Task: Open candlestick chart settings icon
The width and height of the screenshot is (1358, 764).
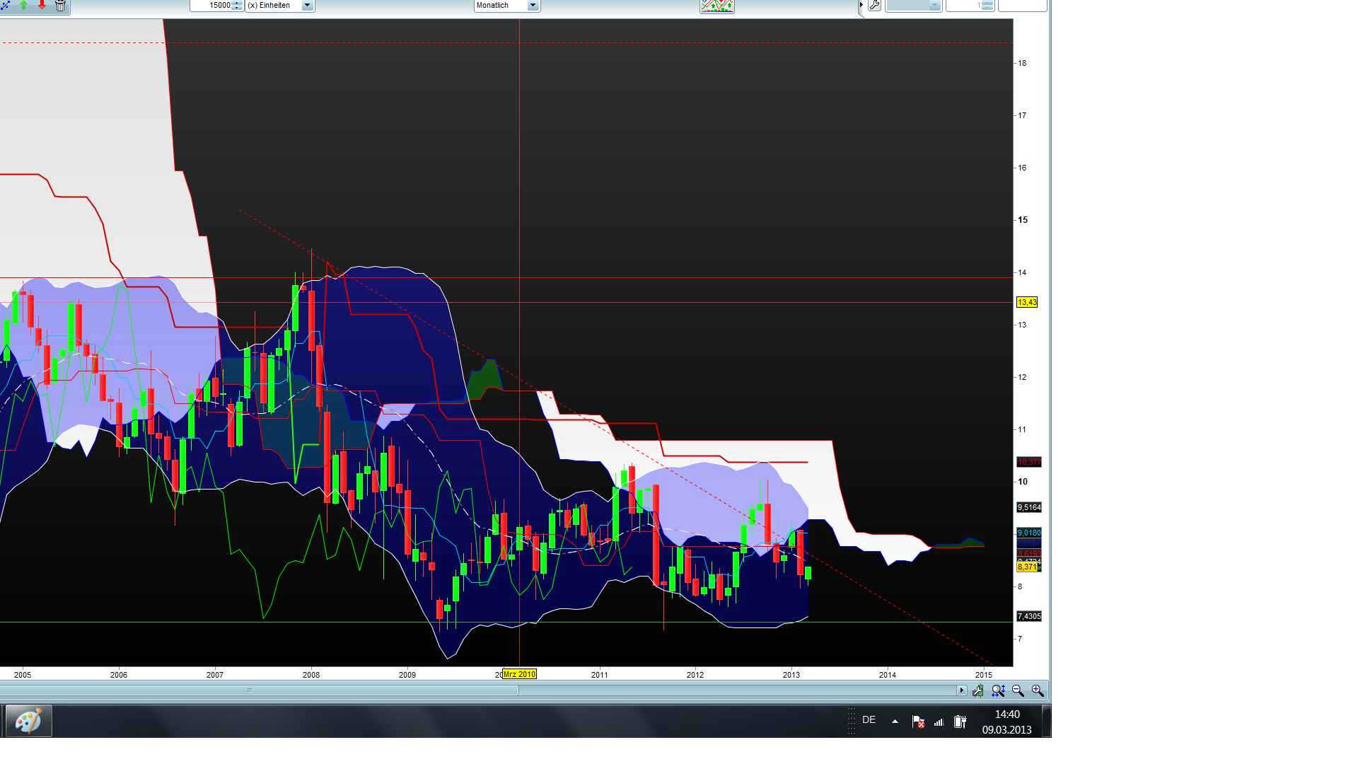Action: pos(978,690)
